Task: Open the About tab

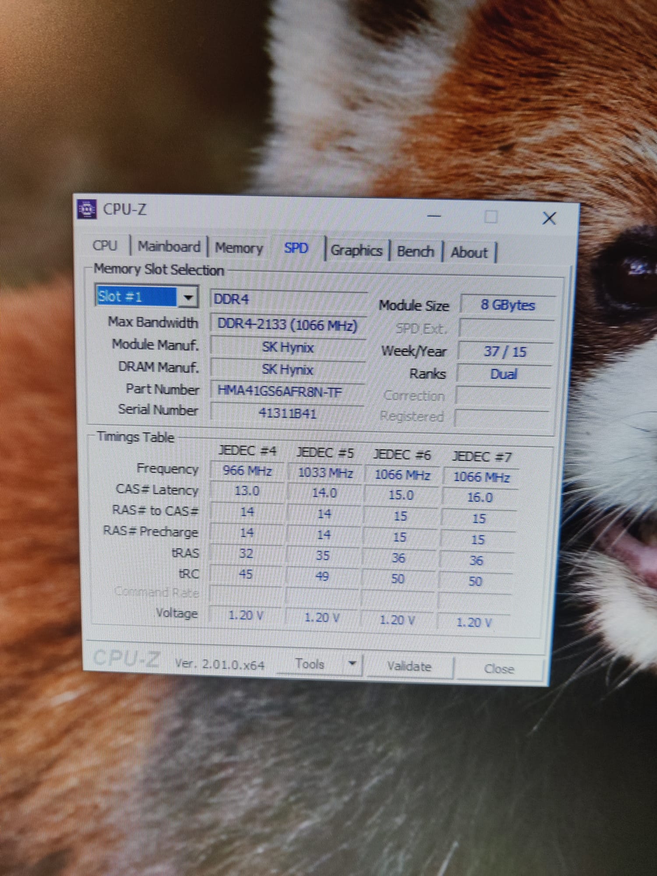Action: pyautogui.click(x=469, y=253)
